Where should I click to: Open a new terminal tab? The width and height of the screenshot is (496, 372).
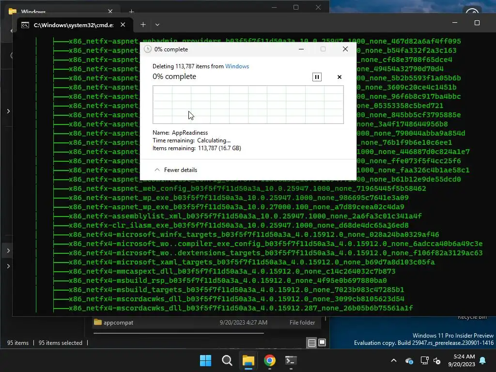click(x=143, y=25)
